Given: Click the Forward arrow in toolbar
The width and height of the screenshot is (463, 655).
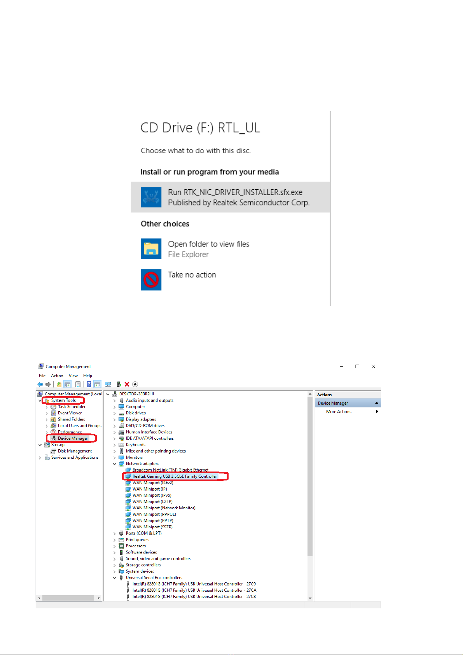Looking at the screenshot, I should (x=48, y=384).
